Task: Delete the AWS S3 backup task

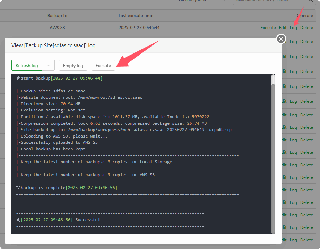Action: pos(306,28)
